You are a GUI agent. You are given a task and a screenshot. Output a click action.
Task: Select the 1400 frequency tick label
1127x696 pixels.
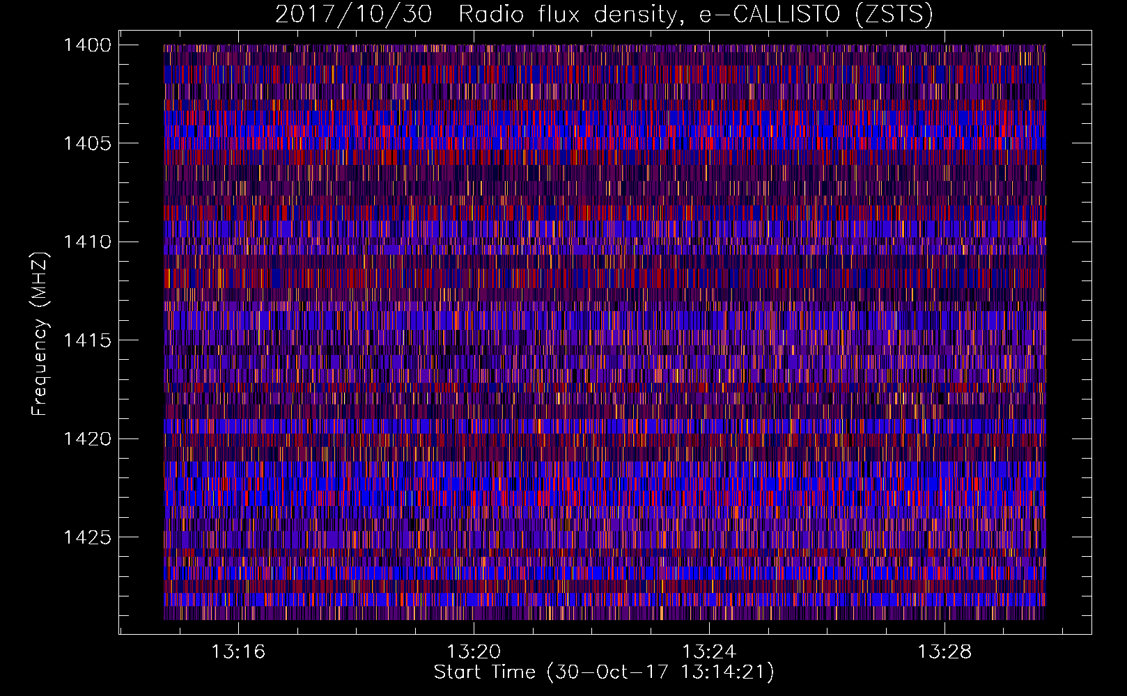pyautogui.click(x=88, y=45)
